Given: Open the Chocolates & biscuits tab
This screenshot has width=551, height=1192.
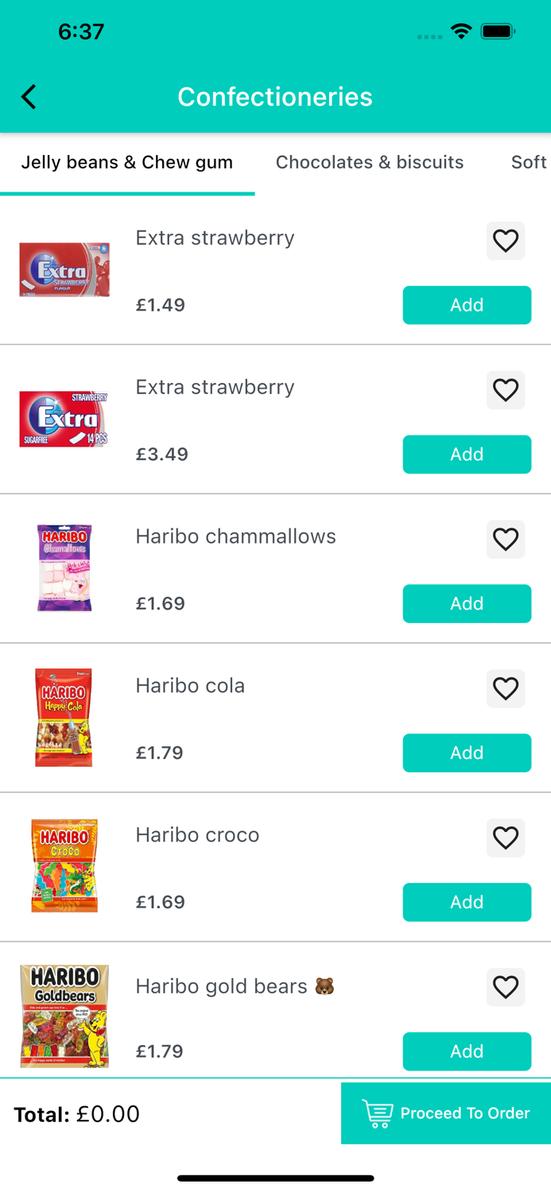Looking at the screenshot, I should (x=370, y=162).
